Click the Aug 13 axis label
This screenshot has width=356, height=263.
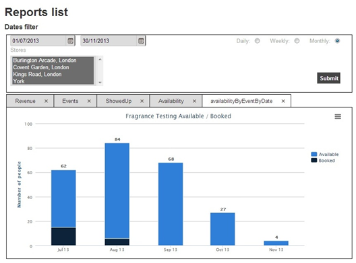(x=117, y=250)
